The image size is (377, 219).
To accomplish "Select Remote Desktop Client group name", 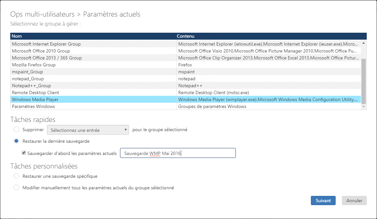I will pyautogui.click(x=35, y=92).
